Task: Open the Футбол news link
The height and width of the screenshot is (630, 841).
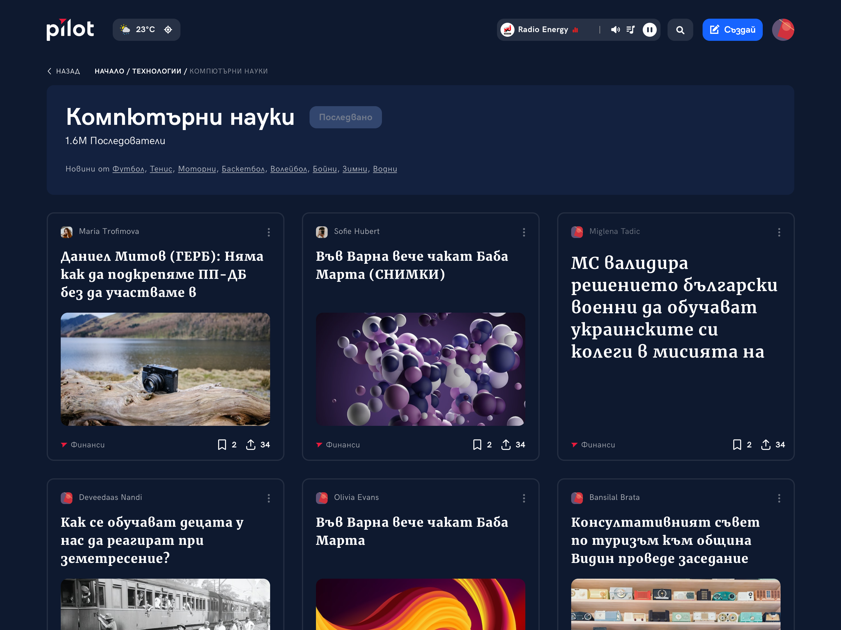Action: click(128, 169)
